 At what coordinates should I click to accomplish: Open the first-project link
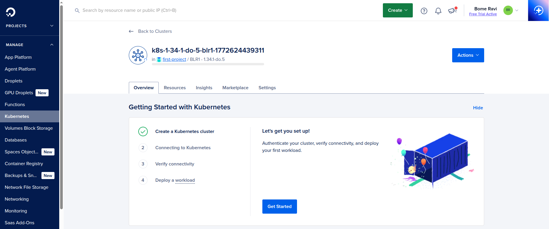point(174,59)
